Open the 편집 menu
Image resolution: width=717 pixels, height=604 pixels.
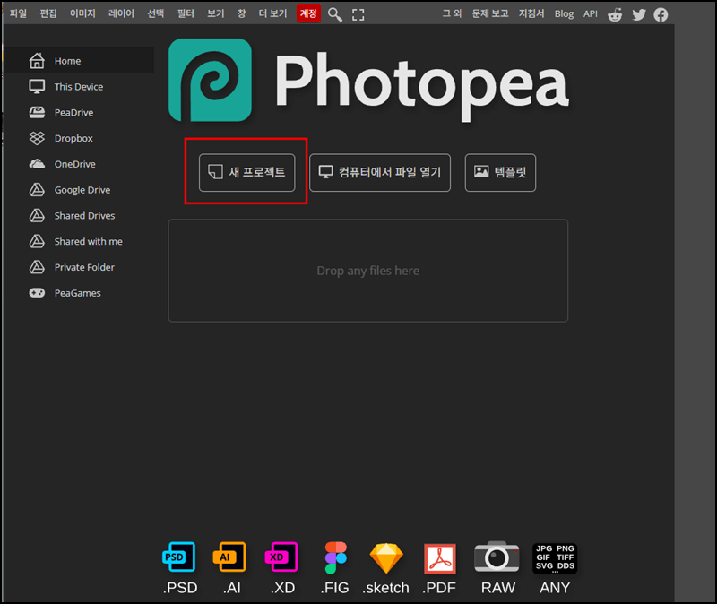pos(48,13)
